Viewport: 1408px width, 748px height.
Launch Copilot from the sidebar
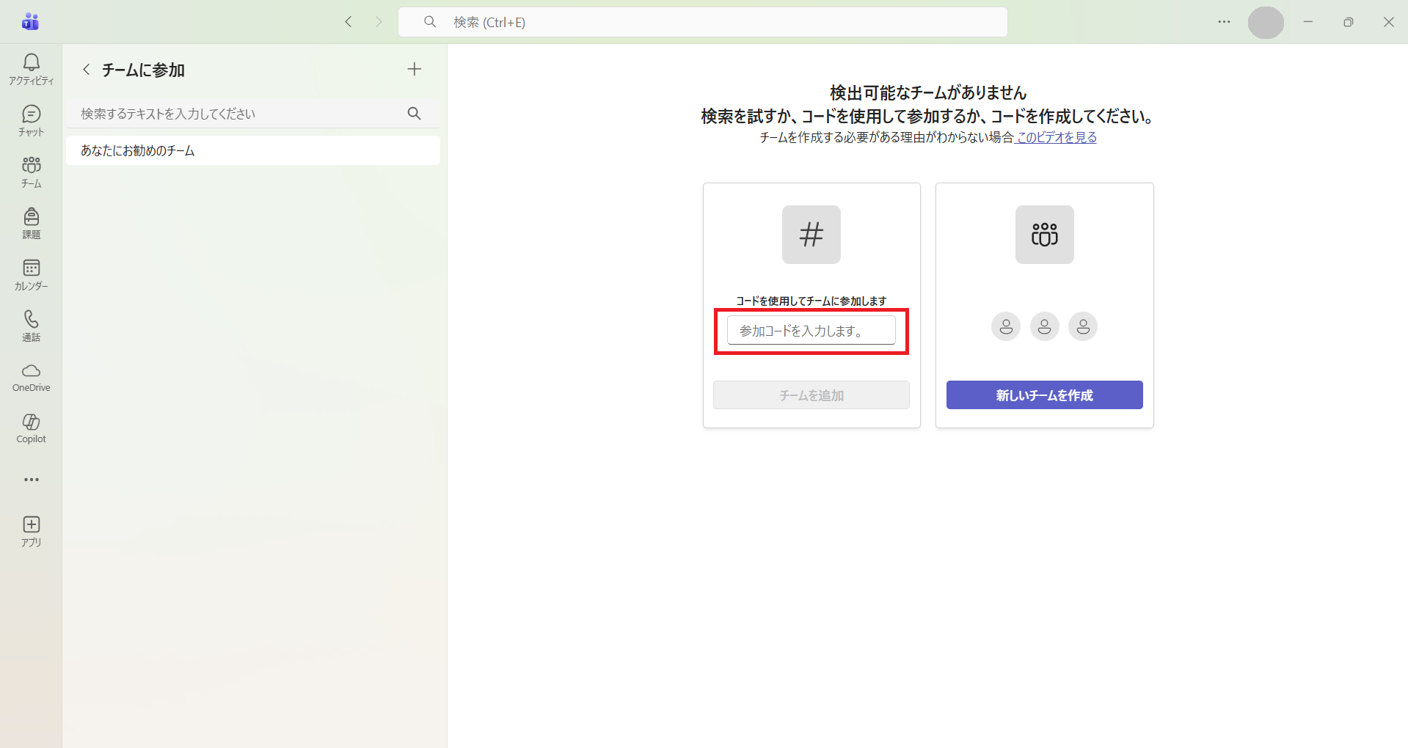coord(31,428)
